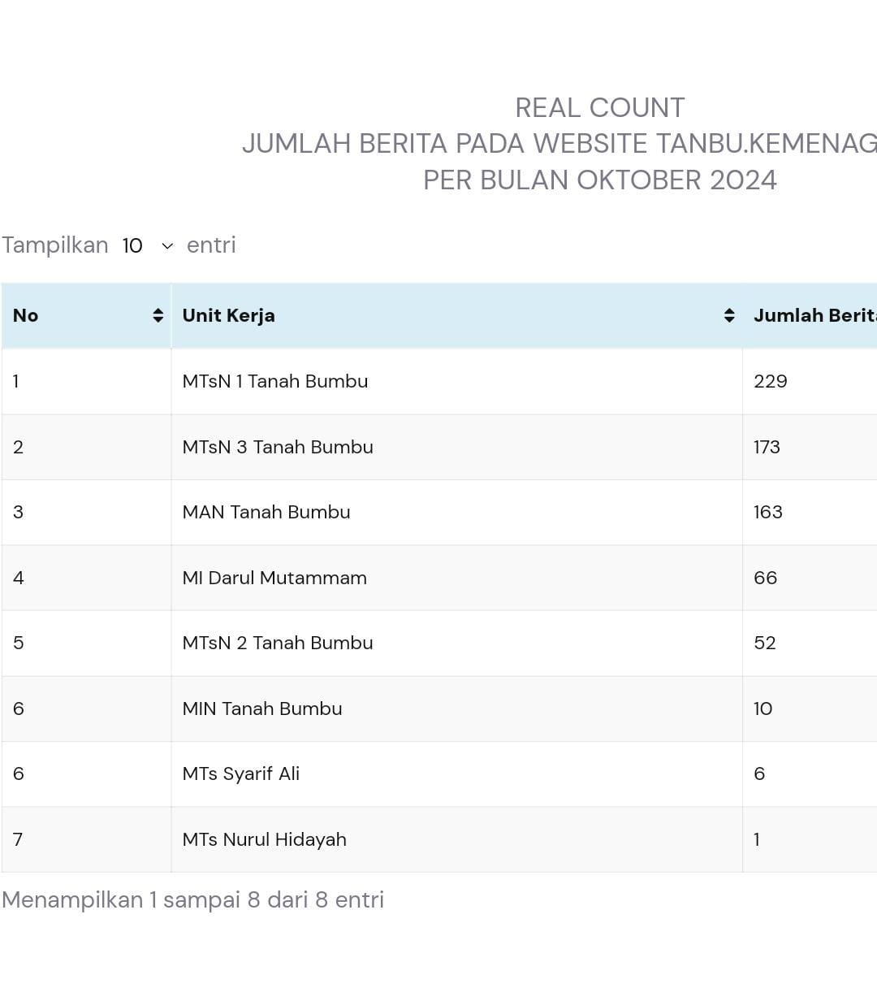Click the news count value 173

(x=767, y=447)
